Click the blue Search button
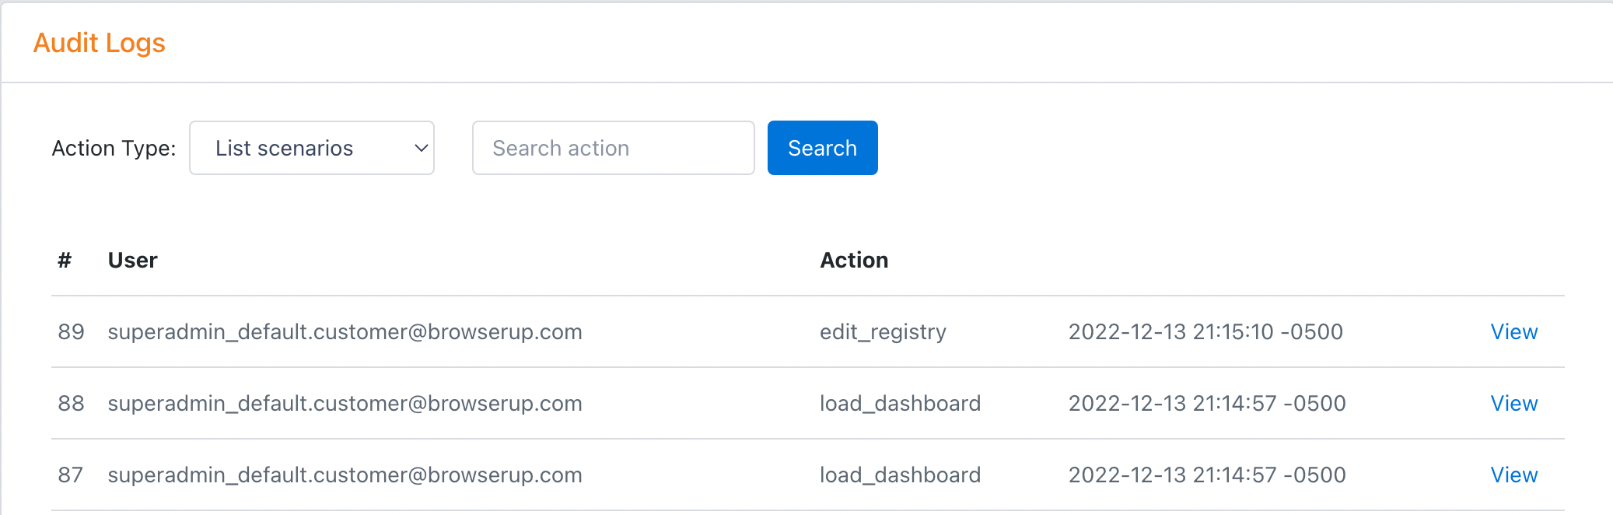Screen dimensions: 1613x515 822,148
